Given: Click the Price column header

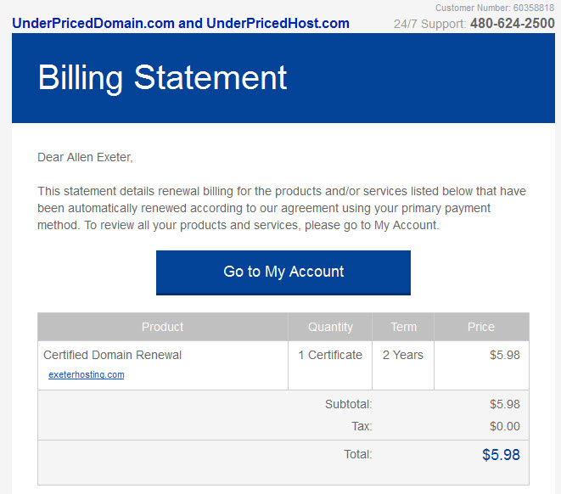Looking at the screenshot, I should pos(481,327).
